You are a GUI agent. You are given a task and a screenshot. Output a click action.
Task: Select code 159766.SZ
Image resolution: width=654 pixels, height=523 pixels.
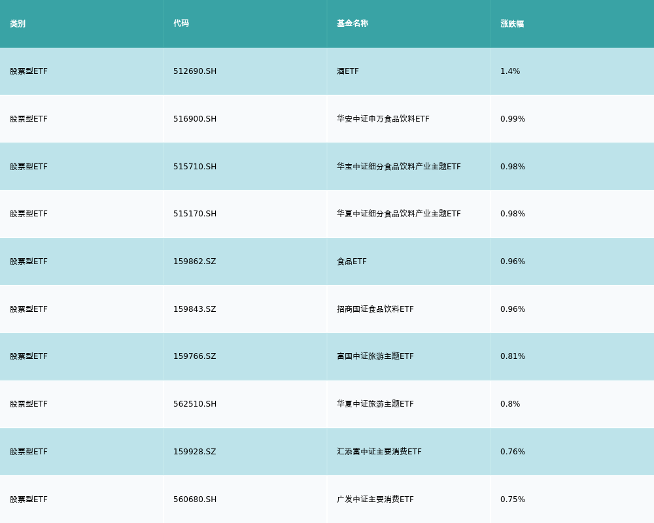tap(195, 356)
